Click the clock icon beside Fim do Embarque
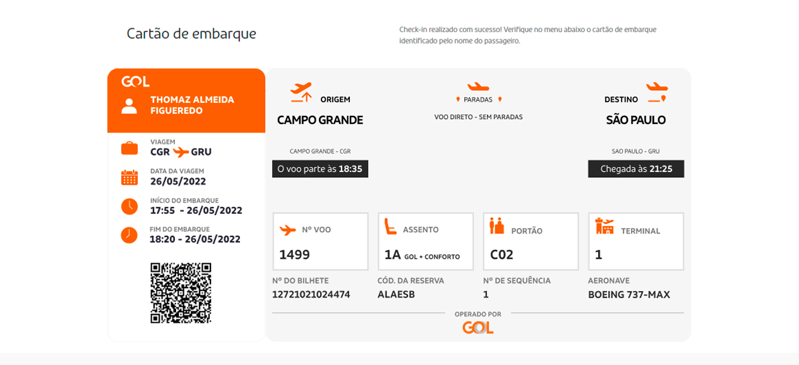This screenshot has height=365, width=799. [129, 235]
